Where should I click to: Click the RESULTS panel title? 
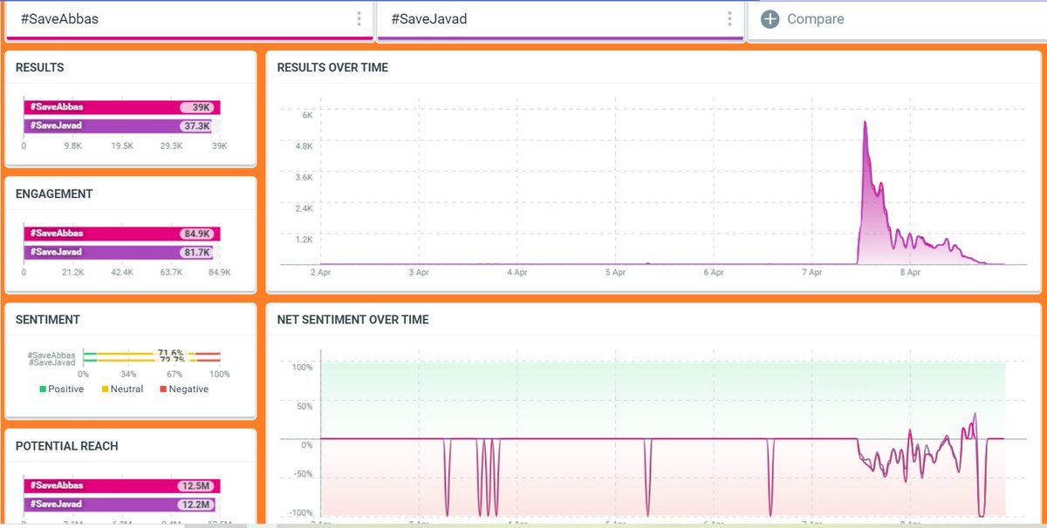pos(39,68)
